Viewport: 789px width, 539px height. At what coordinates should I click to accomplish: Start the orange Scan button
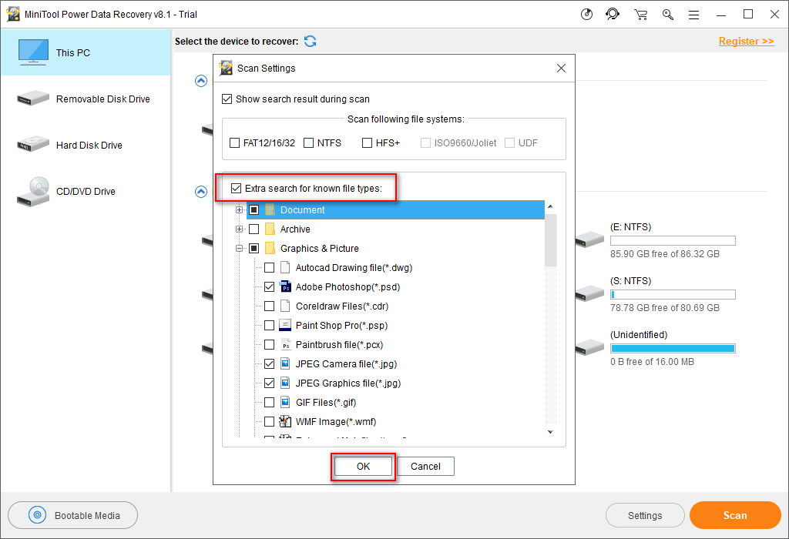[735, 515]
